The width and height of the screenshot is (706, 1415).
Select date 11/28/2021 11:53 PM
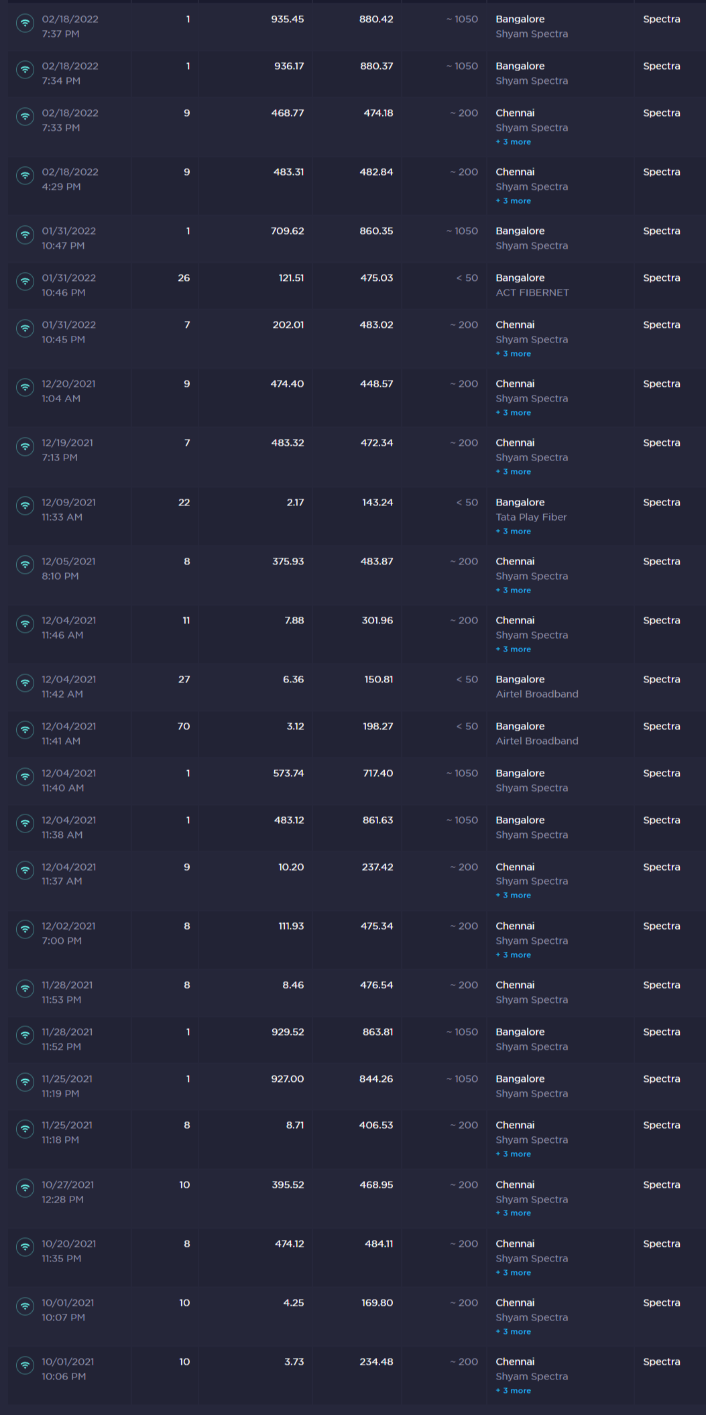[67, 993]
